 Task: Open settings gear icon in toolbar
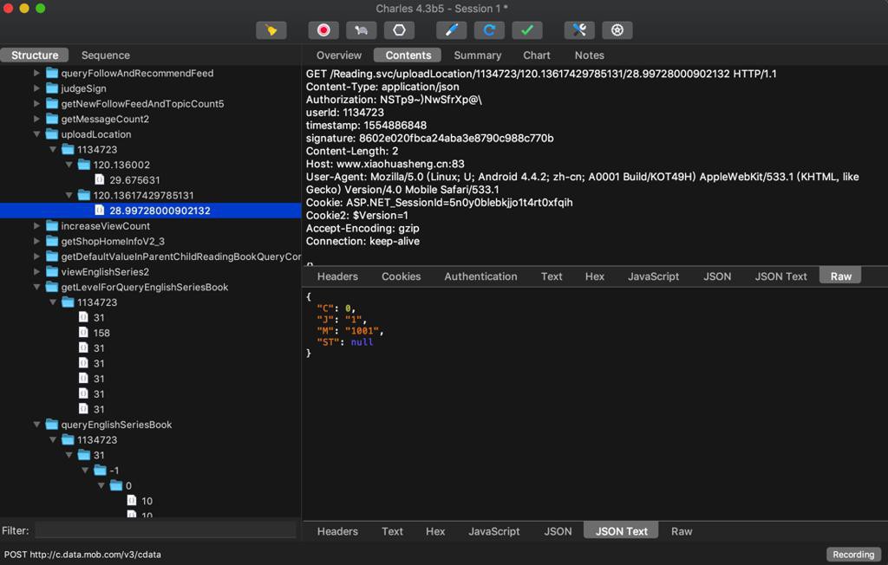[x=617, y=30]
